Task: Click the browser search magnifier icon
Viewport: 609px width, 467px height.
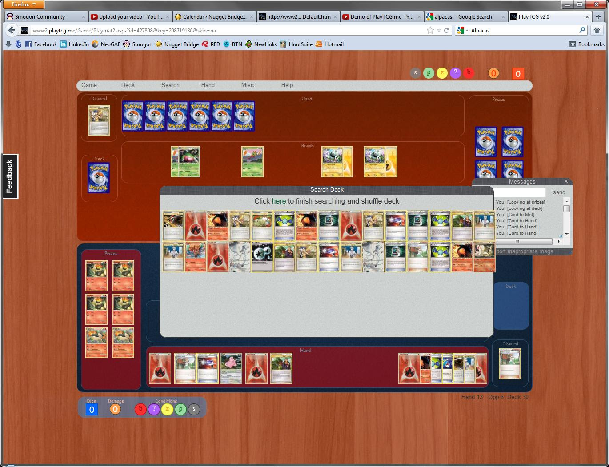Action: (x=582, y=30)
